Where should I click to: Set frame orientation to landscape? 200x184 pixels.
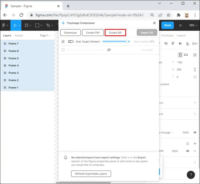[x=186, y=55]
